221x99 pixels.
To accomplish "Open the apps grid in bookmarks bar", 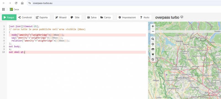I will [x=3, y=9].
